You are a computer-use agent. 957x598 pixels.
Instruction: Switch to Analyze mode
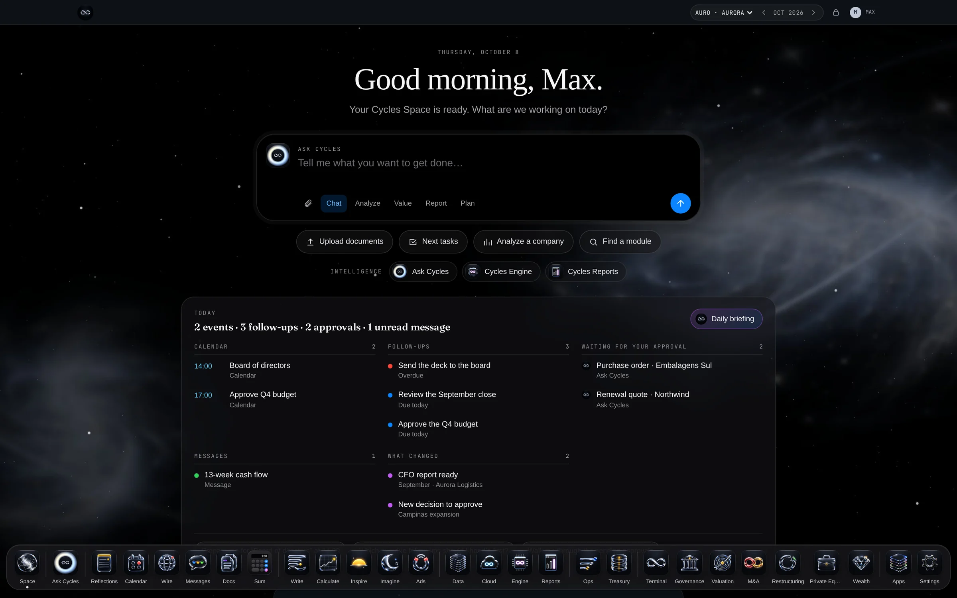pyautogui.click(x=368, y=203)
